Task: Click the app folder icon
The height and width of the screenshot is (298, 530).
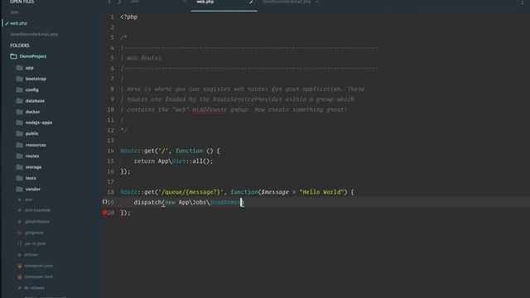Action: click(x=20, y=68)
